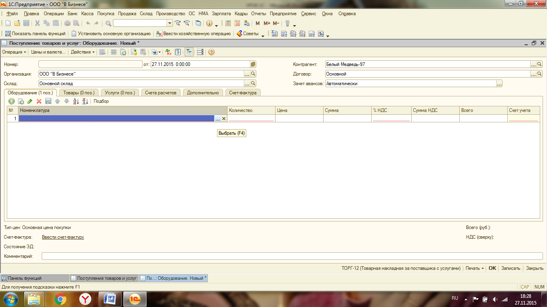Click Показать панель функций button
The height and width of the screenshot is (307, 547).
[35, 34]
